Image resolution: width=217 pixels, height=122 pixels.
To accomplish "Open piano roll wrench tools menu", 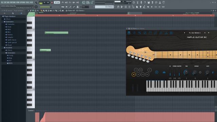I will point(31,11).
